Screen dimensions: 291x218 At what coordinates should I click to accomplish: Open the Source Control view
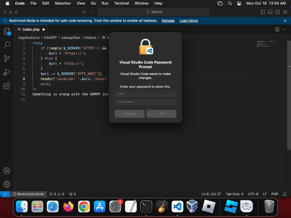pos(7,58)
